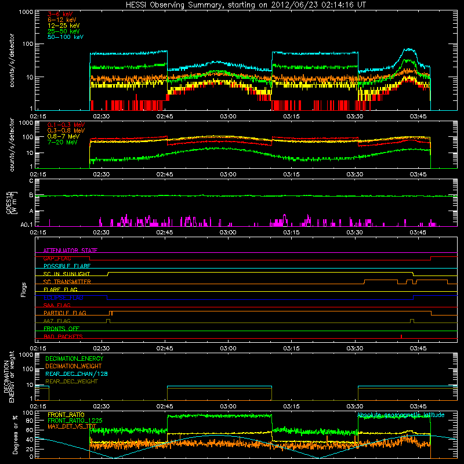Viewport: 464px width, 464px height.
Task: Select the DECIMATION_ENERGY legend entry
Action: pos(74,358)
